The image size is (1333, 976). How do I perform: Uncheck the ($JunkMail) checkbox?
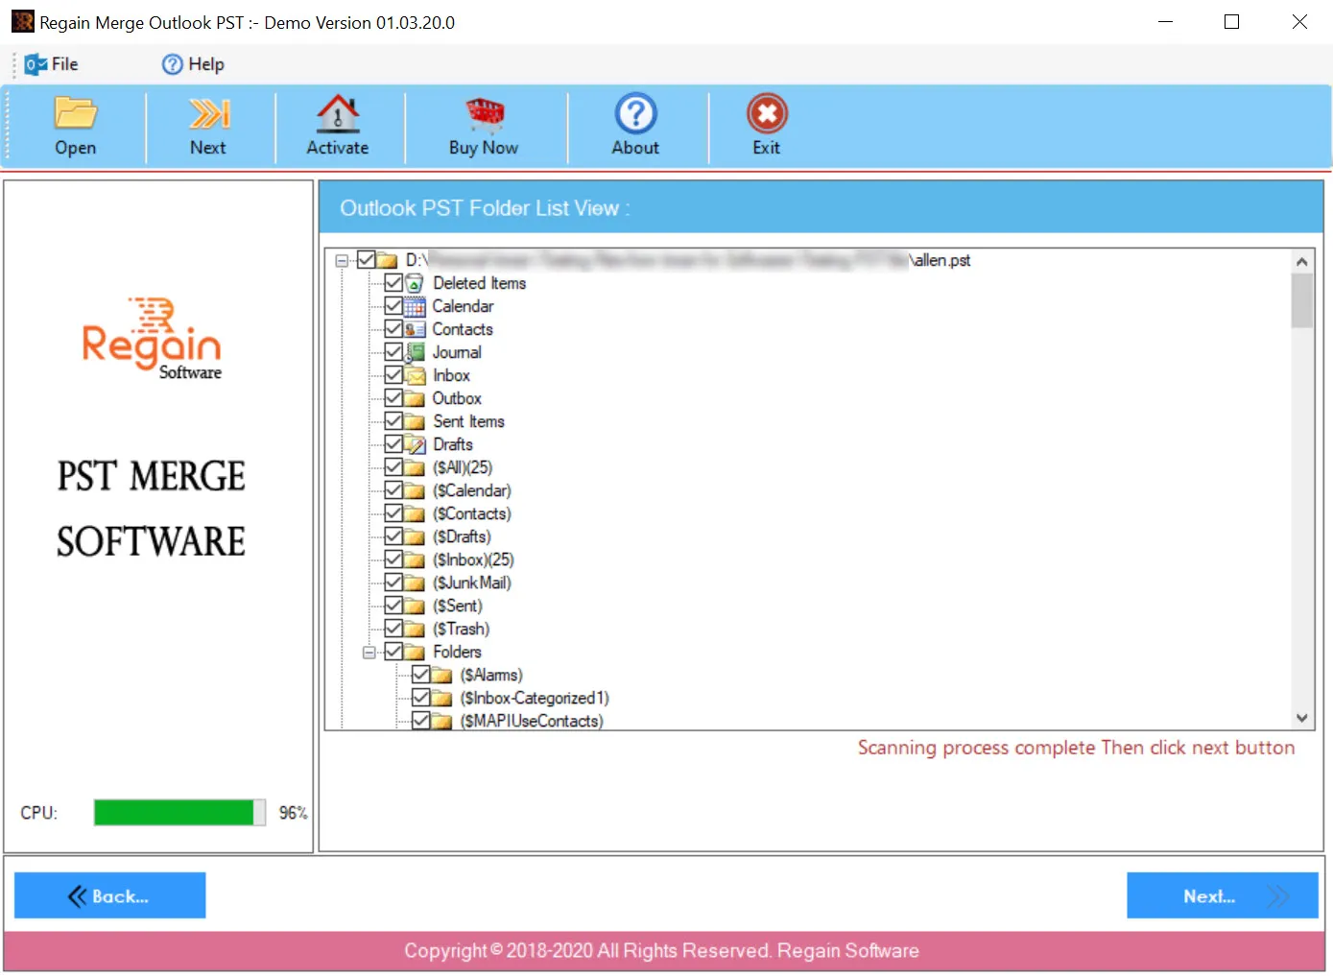click(393, 583)
